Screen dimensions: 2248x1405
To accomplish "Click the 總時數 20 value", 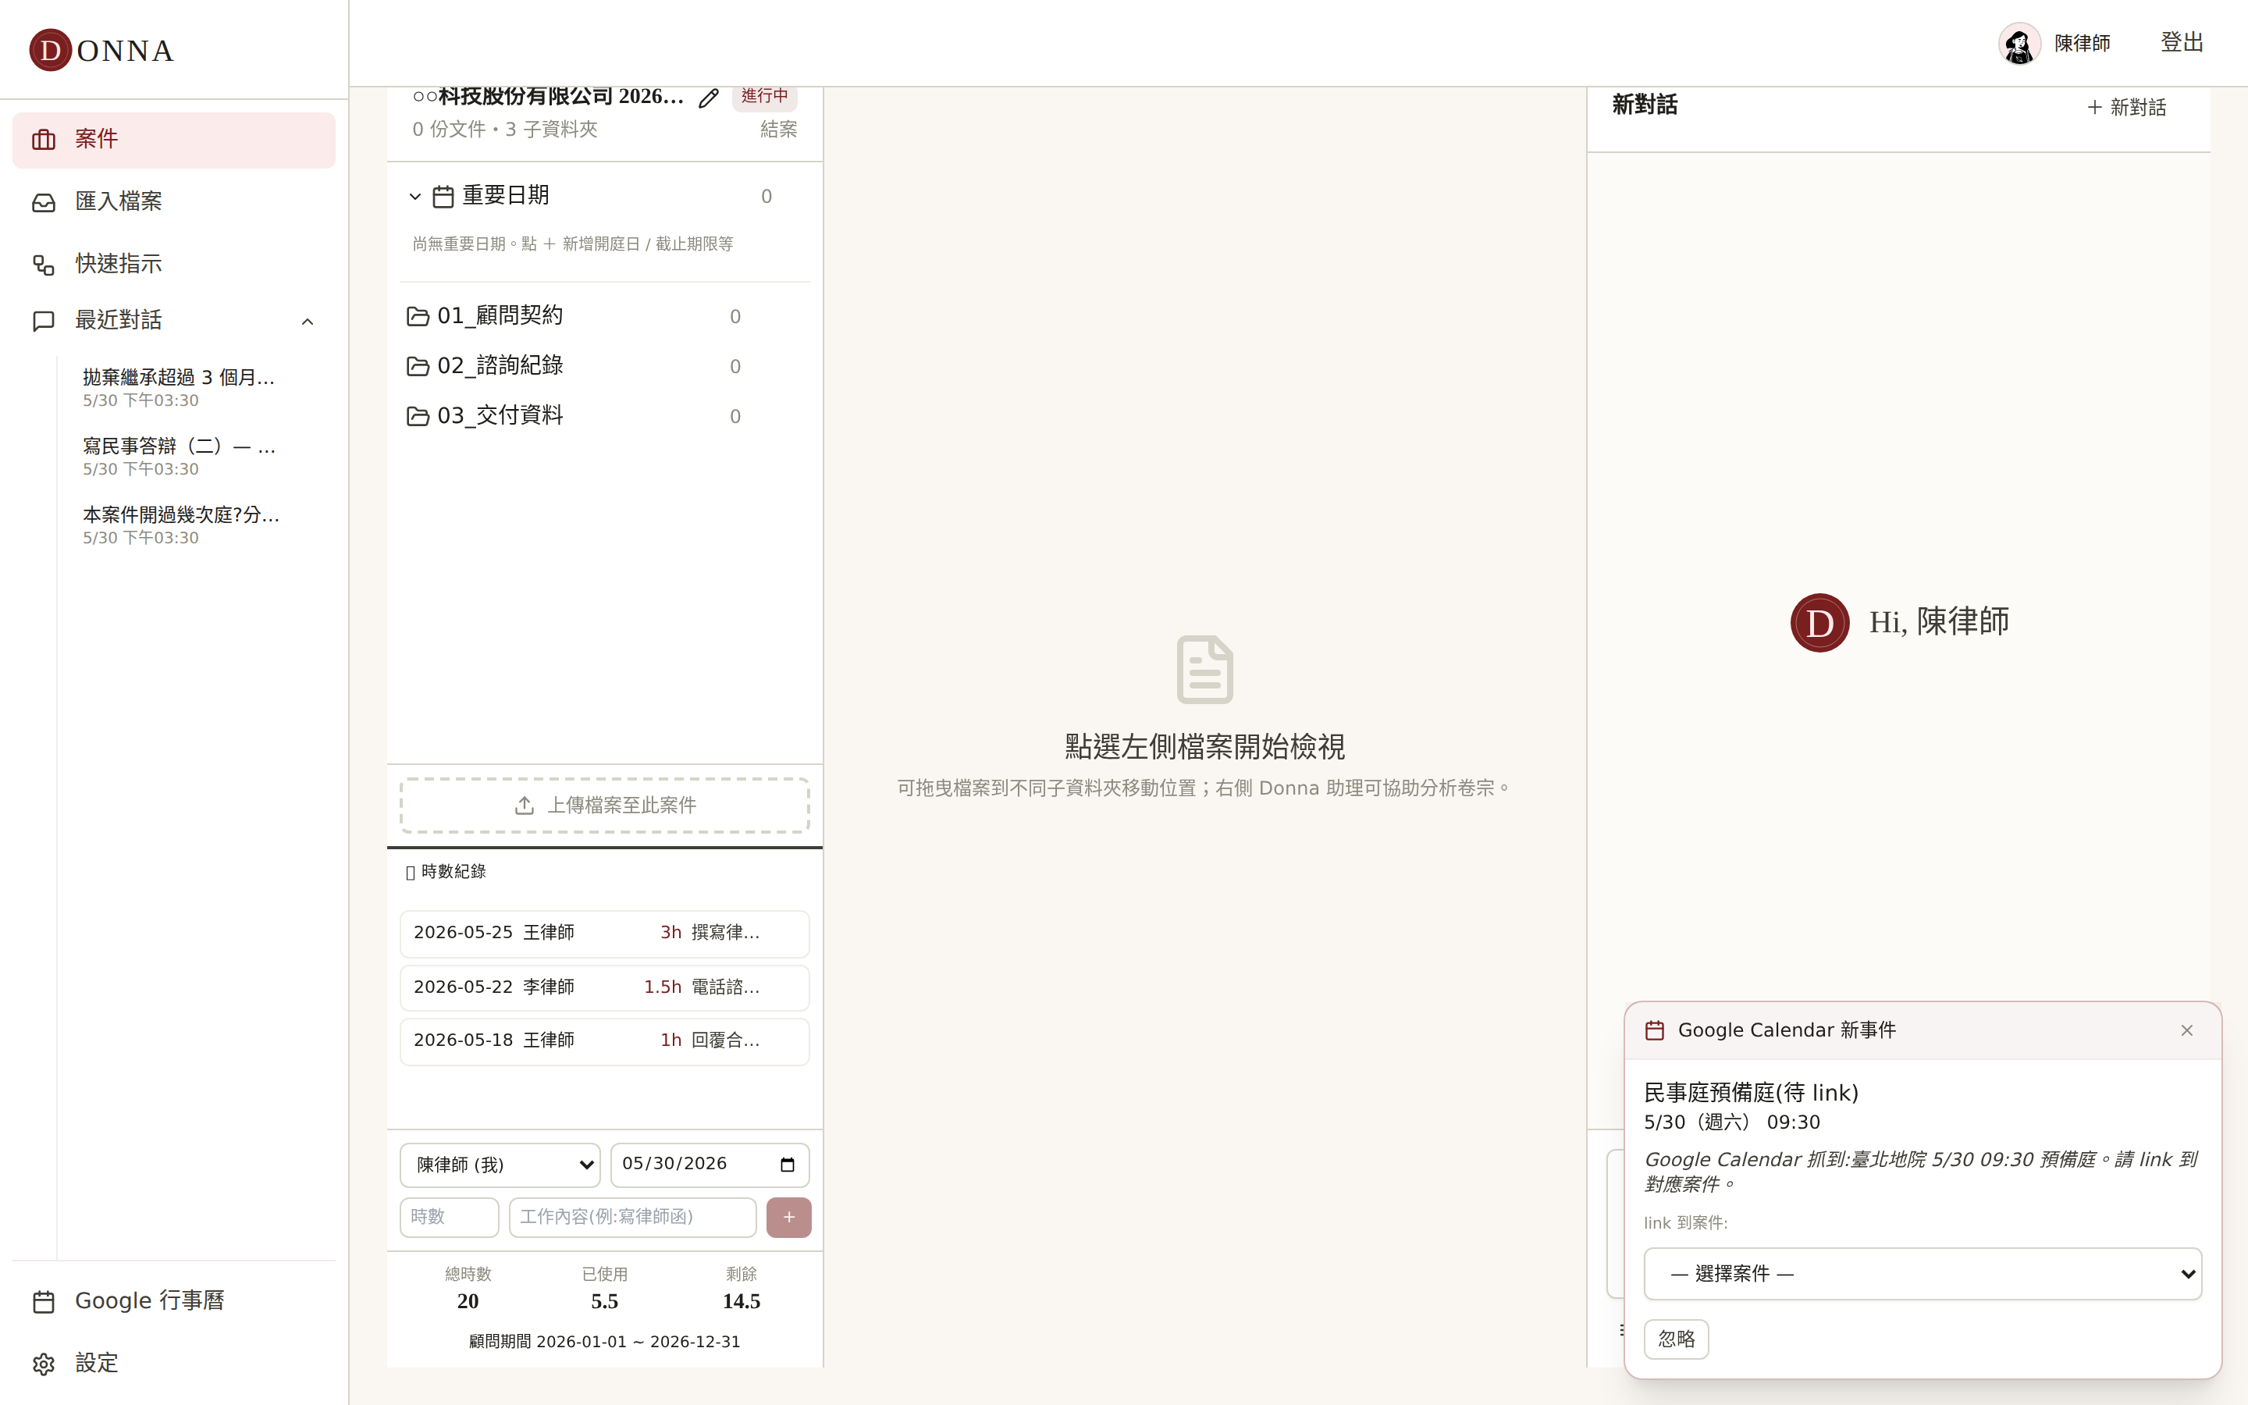I will [x=468, y=1301].
